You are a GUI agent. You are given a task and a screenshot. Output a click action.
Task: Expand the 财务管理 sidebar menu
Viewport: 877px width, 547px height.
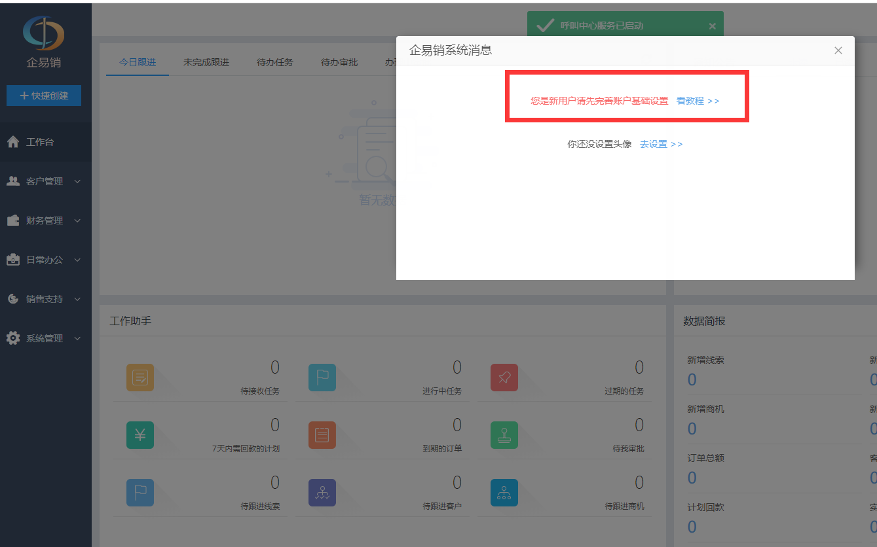tap(45, 221)
